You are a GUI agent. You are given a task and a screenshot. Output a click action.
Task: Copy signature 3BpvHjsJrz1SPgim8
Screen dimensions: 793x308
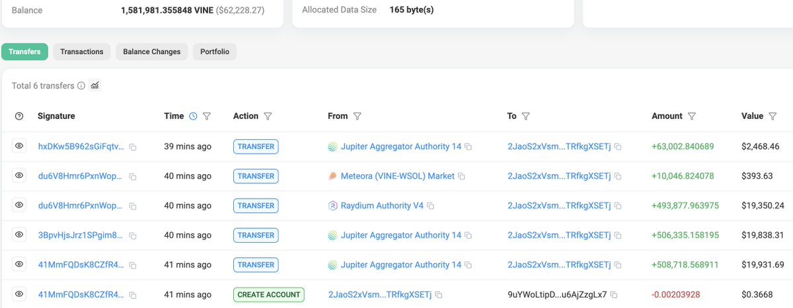pos(133,236)
